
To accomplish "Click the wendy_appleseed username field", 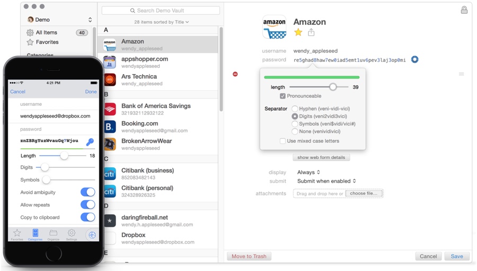I will (x=315, y=51).
